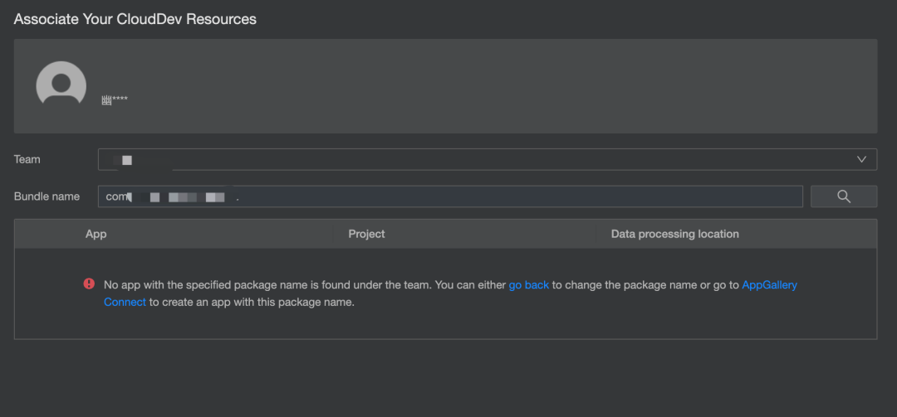The height and width of the screenshot is (417, 897).
Task: Click the masked account name text
Action: click(115, 100)
